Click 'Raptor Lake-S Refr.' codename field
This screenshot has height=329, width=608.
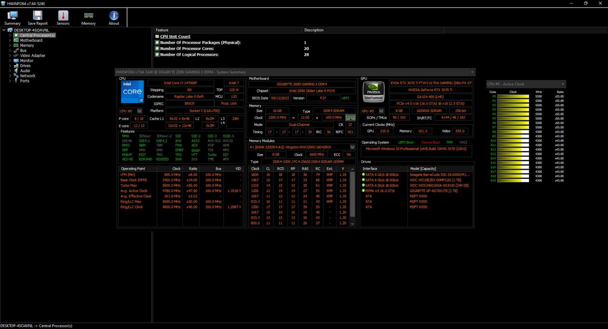pyautogui.click(x=189, y=96)
